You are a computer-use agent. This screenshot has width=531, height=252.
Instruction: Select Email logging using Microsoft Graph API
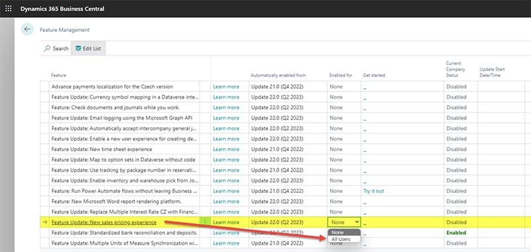tap(123, 118)
